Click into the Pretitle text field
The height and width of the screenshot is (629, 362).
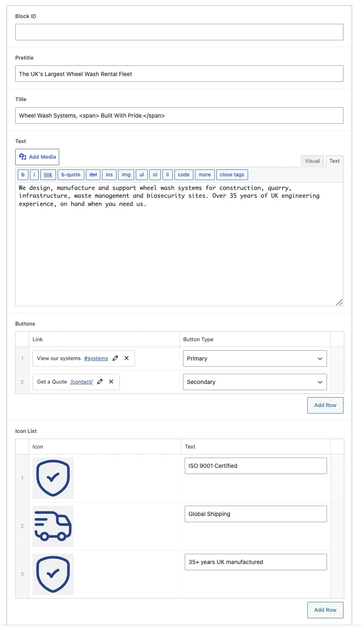[179, 74]
